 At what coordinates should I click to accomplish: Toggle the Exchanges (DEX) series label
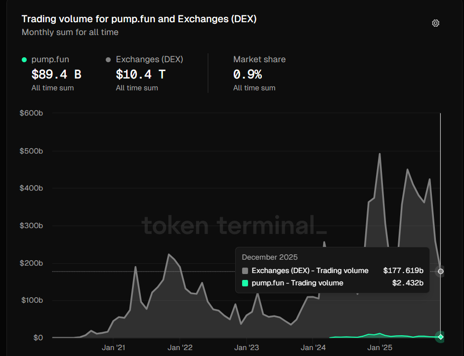[x=149, y=59]
